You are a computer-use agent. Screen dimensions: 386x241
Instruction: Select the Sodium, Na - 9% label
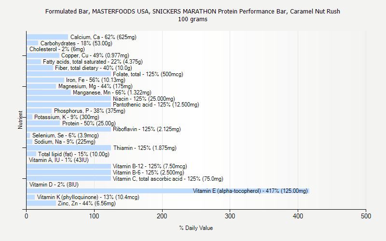pos(65,142)
